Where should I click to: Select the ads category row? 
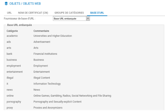tap(9, 42)
